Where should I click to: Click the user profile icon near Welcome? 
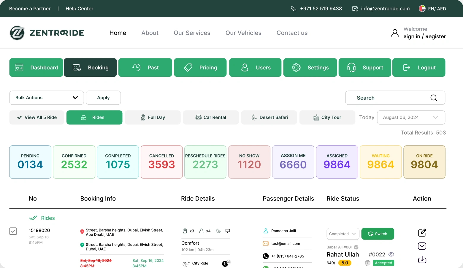(395, 33)
